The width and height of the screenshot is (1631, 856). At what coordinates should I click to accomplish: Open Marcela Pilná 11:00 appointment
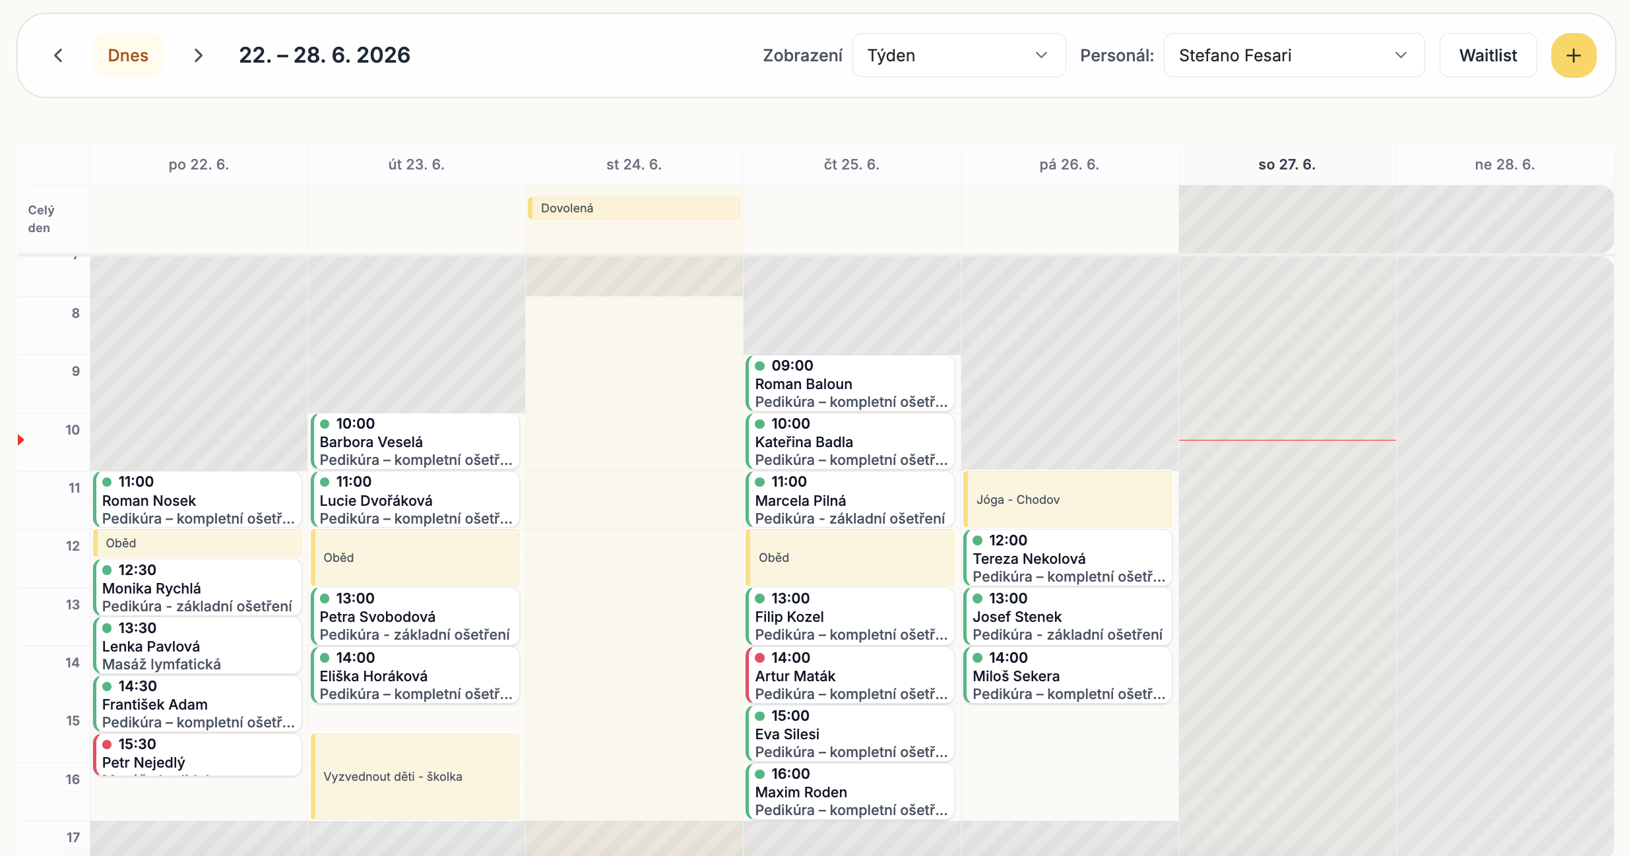pos(850,500)
